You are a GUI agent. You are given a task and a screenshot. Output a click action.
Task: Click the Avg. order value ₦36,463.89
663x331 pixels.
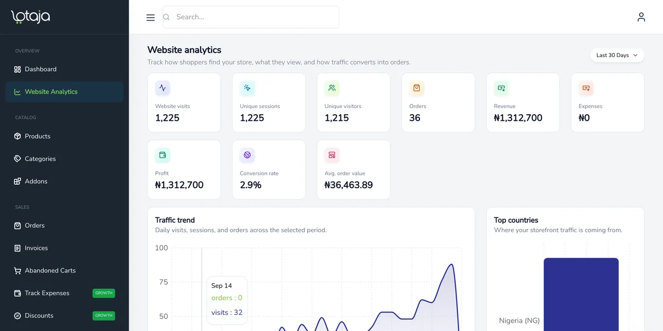[x=349, y=185]
